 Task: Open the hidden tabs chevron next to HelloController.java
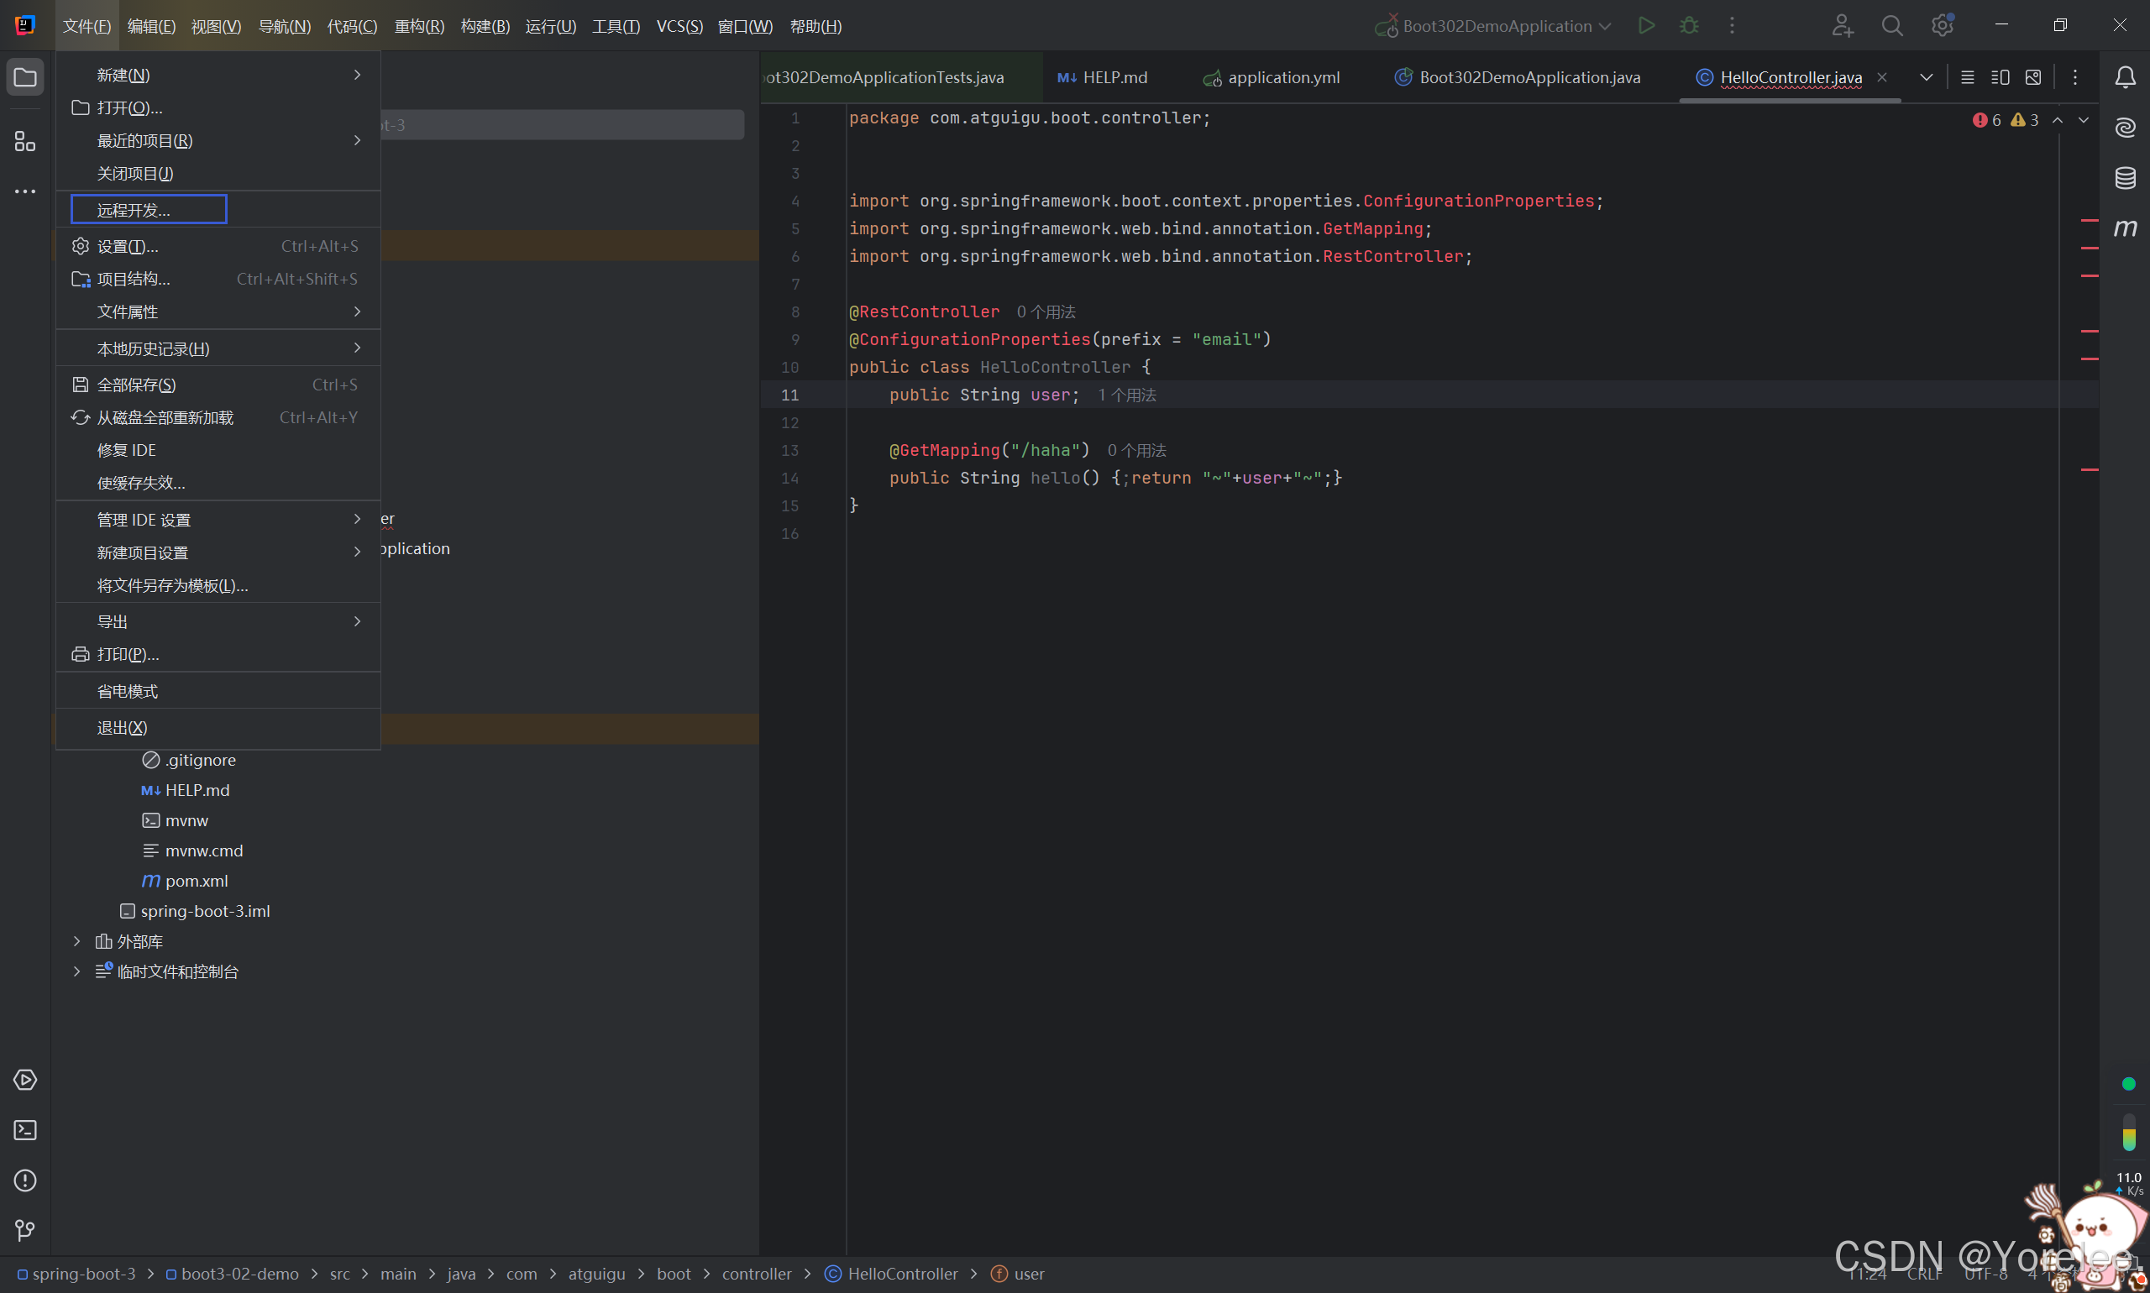[x=1926, y=77]
